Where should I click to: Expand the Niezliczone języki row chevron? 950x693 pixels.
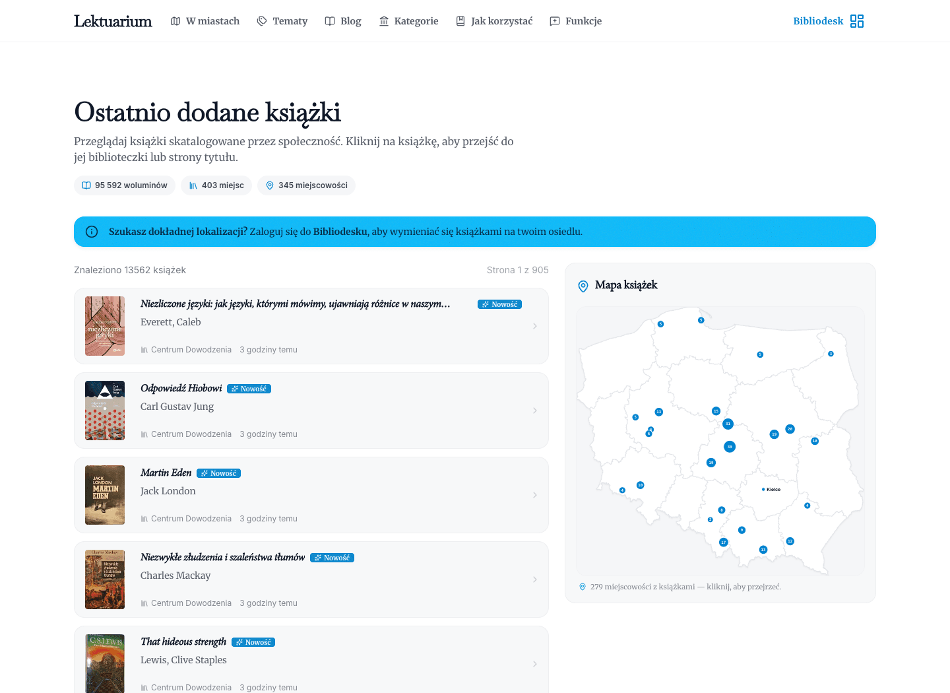pyautogui.click(x=535, y=326)
